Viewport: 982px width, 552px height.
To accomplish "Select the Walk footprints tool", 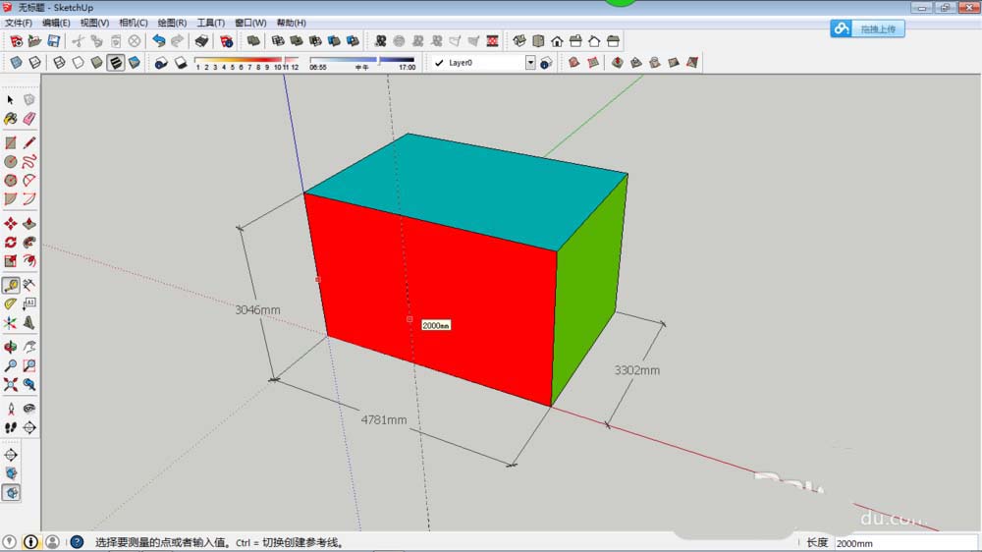I will coord(10,427).
